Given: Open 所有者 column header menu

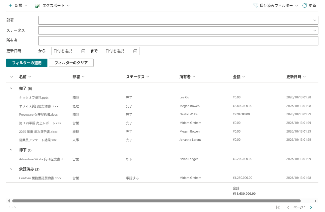Looking at the screenshot, I should point(187,77).
